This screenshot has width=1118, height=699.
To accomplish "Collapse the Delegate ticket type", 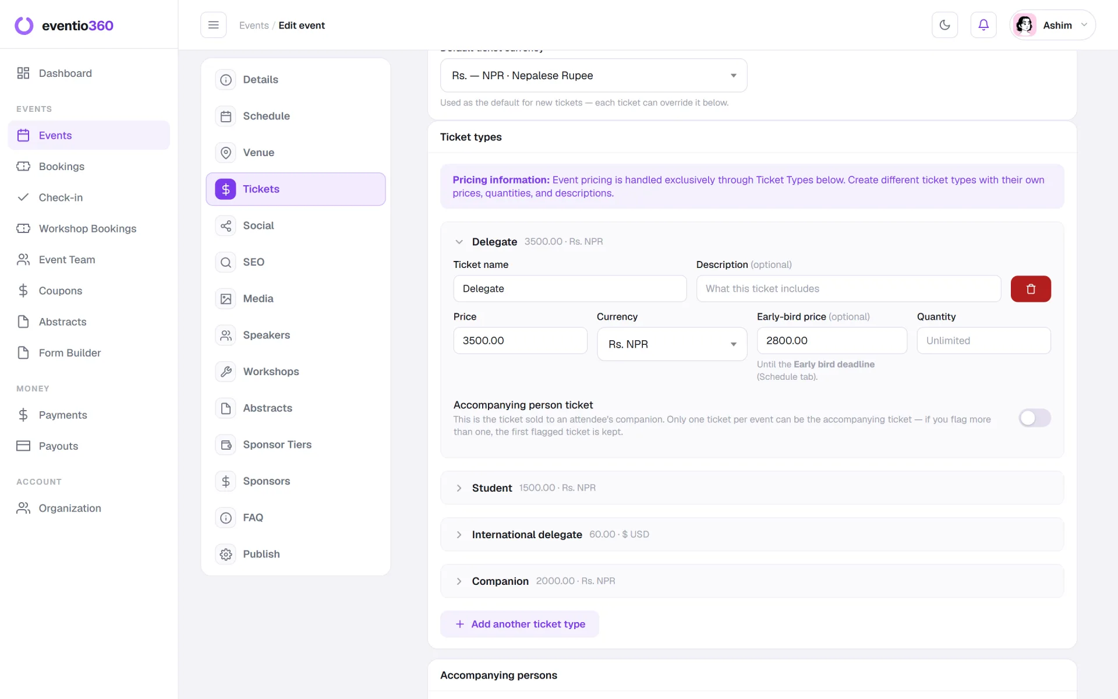I will [459, 242].
